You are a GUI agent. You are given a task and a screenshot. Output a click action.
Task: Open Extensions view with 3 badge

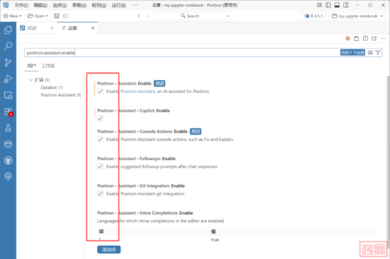(x=8, y=111)
